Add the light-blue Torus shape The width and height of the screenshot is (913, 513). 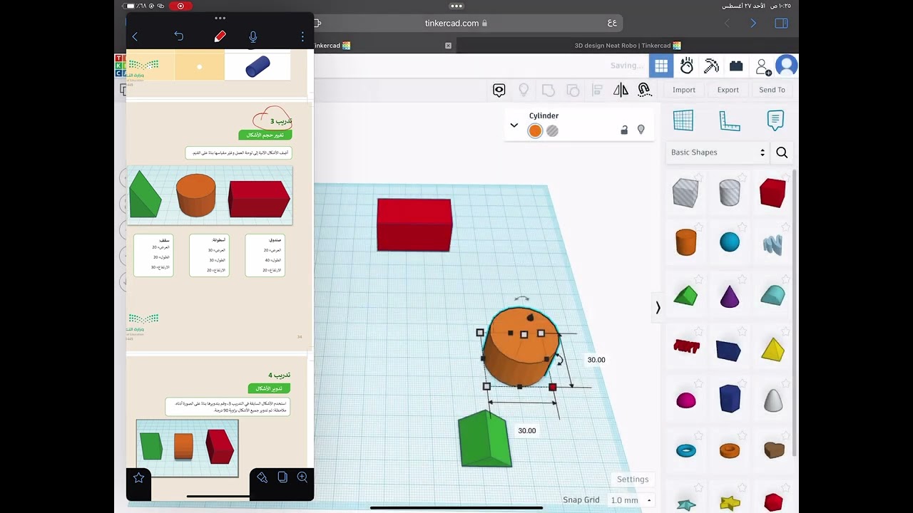[686, 450]
